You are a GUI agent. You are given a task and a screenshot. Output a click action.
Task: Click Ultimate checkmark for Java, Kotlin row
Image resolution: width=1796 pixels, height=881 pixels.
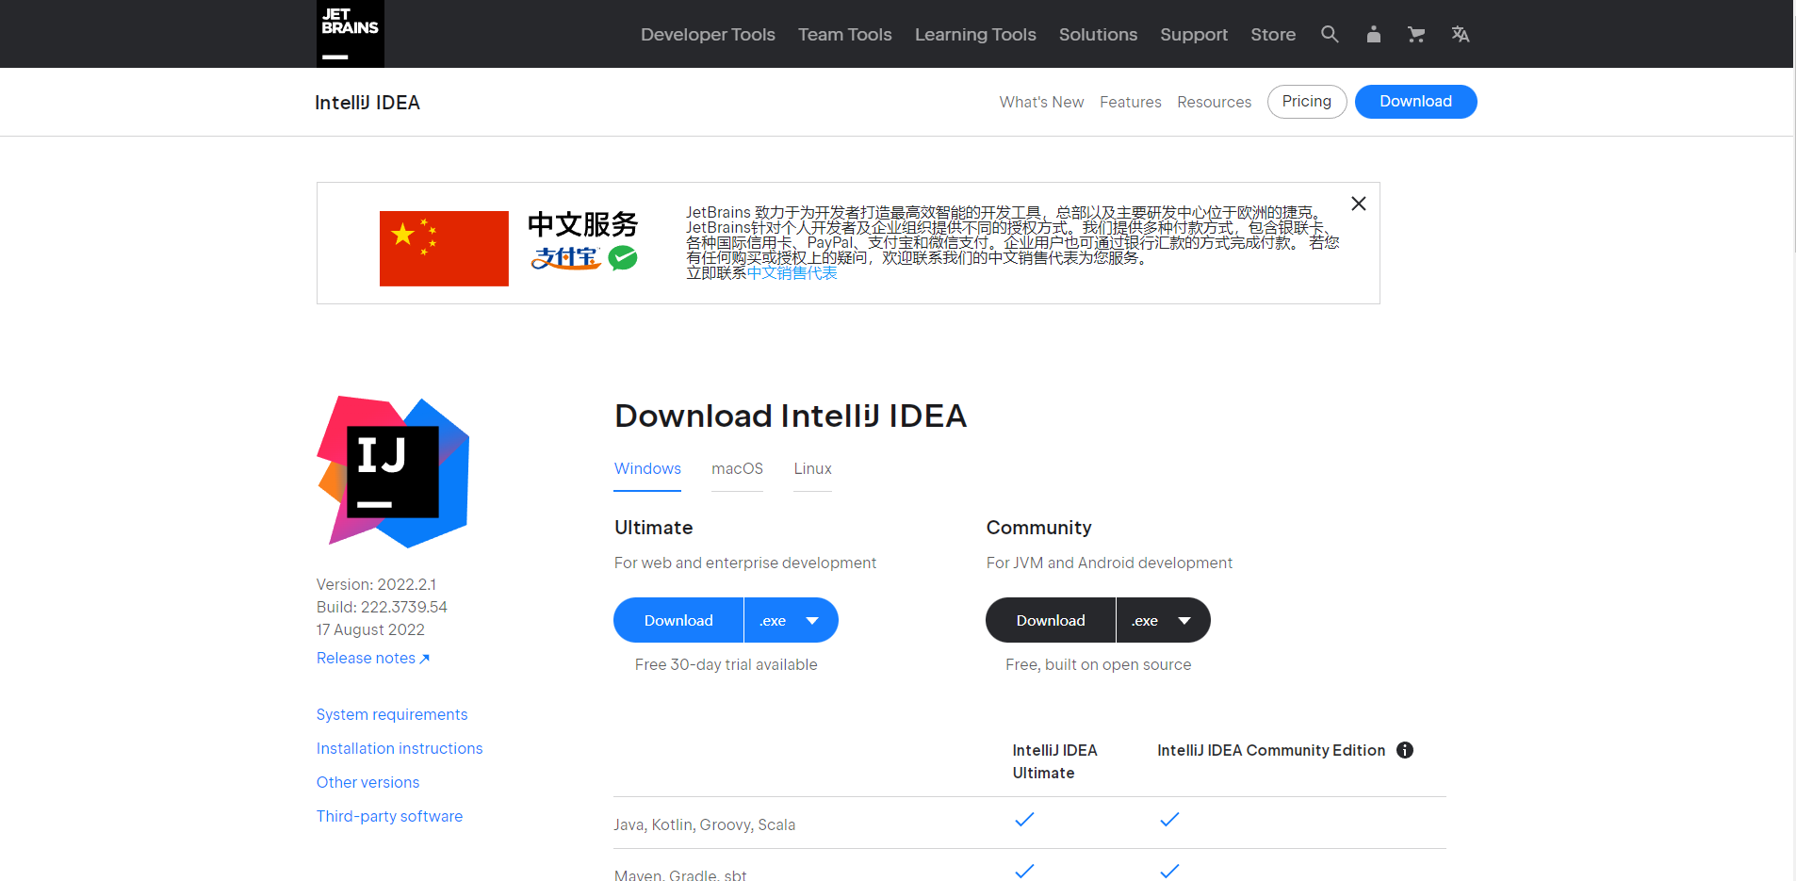(x=1024, y=820)
